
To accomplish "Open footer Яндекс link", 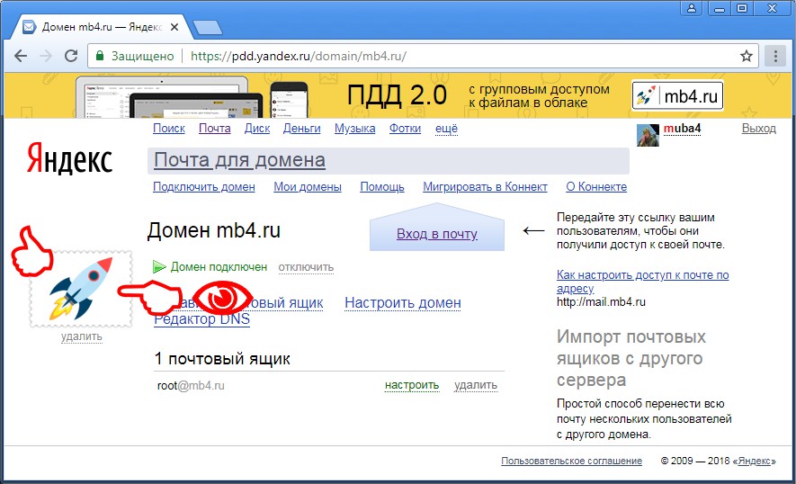I will point(754,461).
